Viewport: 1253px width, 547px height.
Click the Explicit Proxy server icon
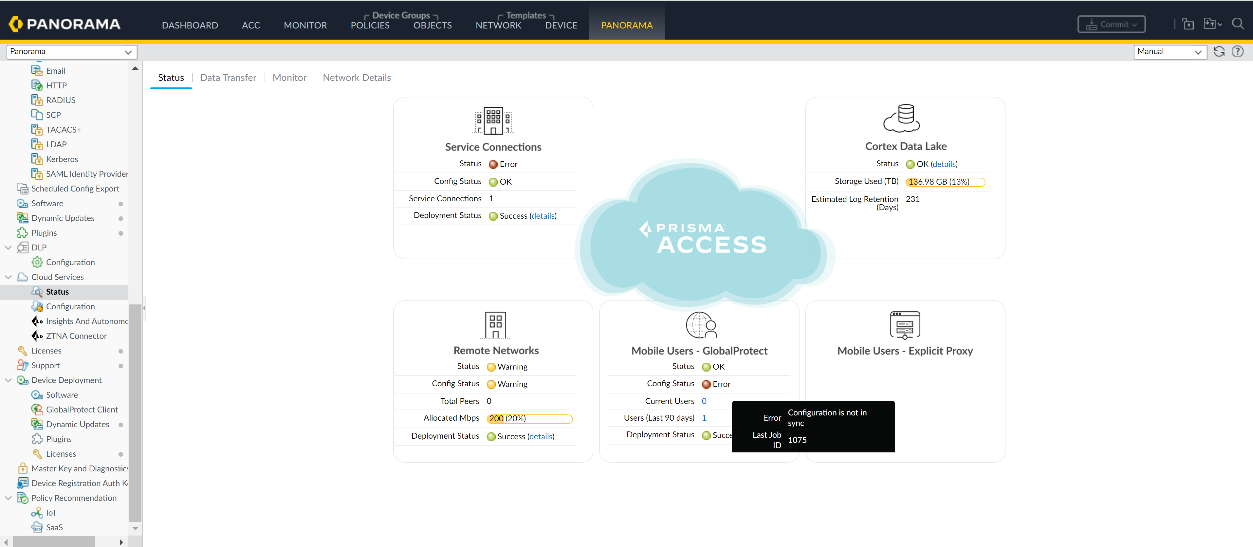905,325
